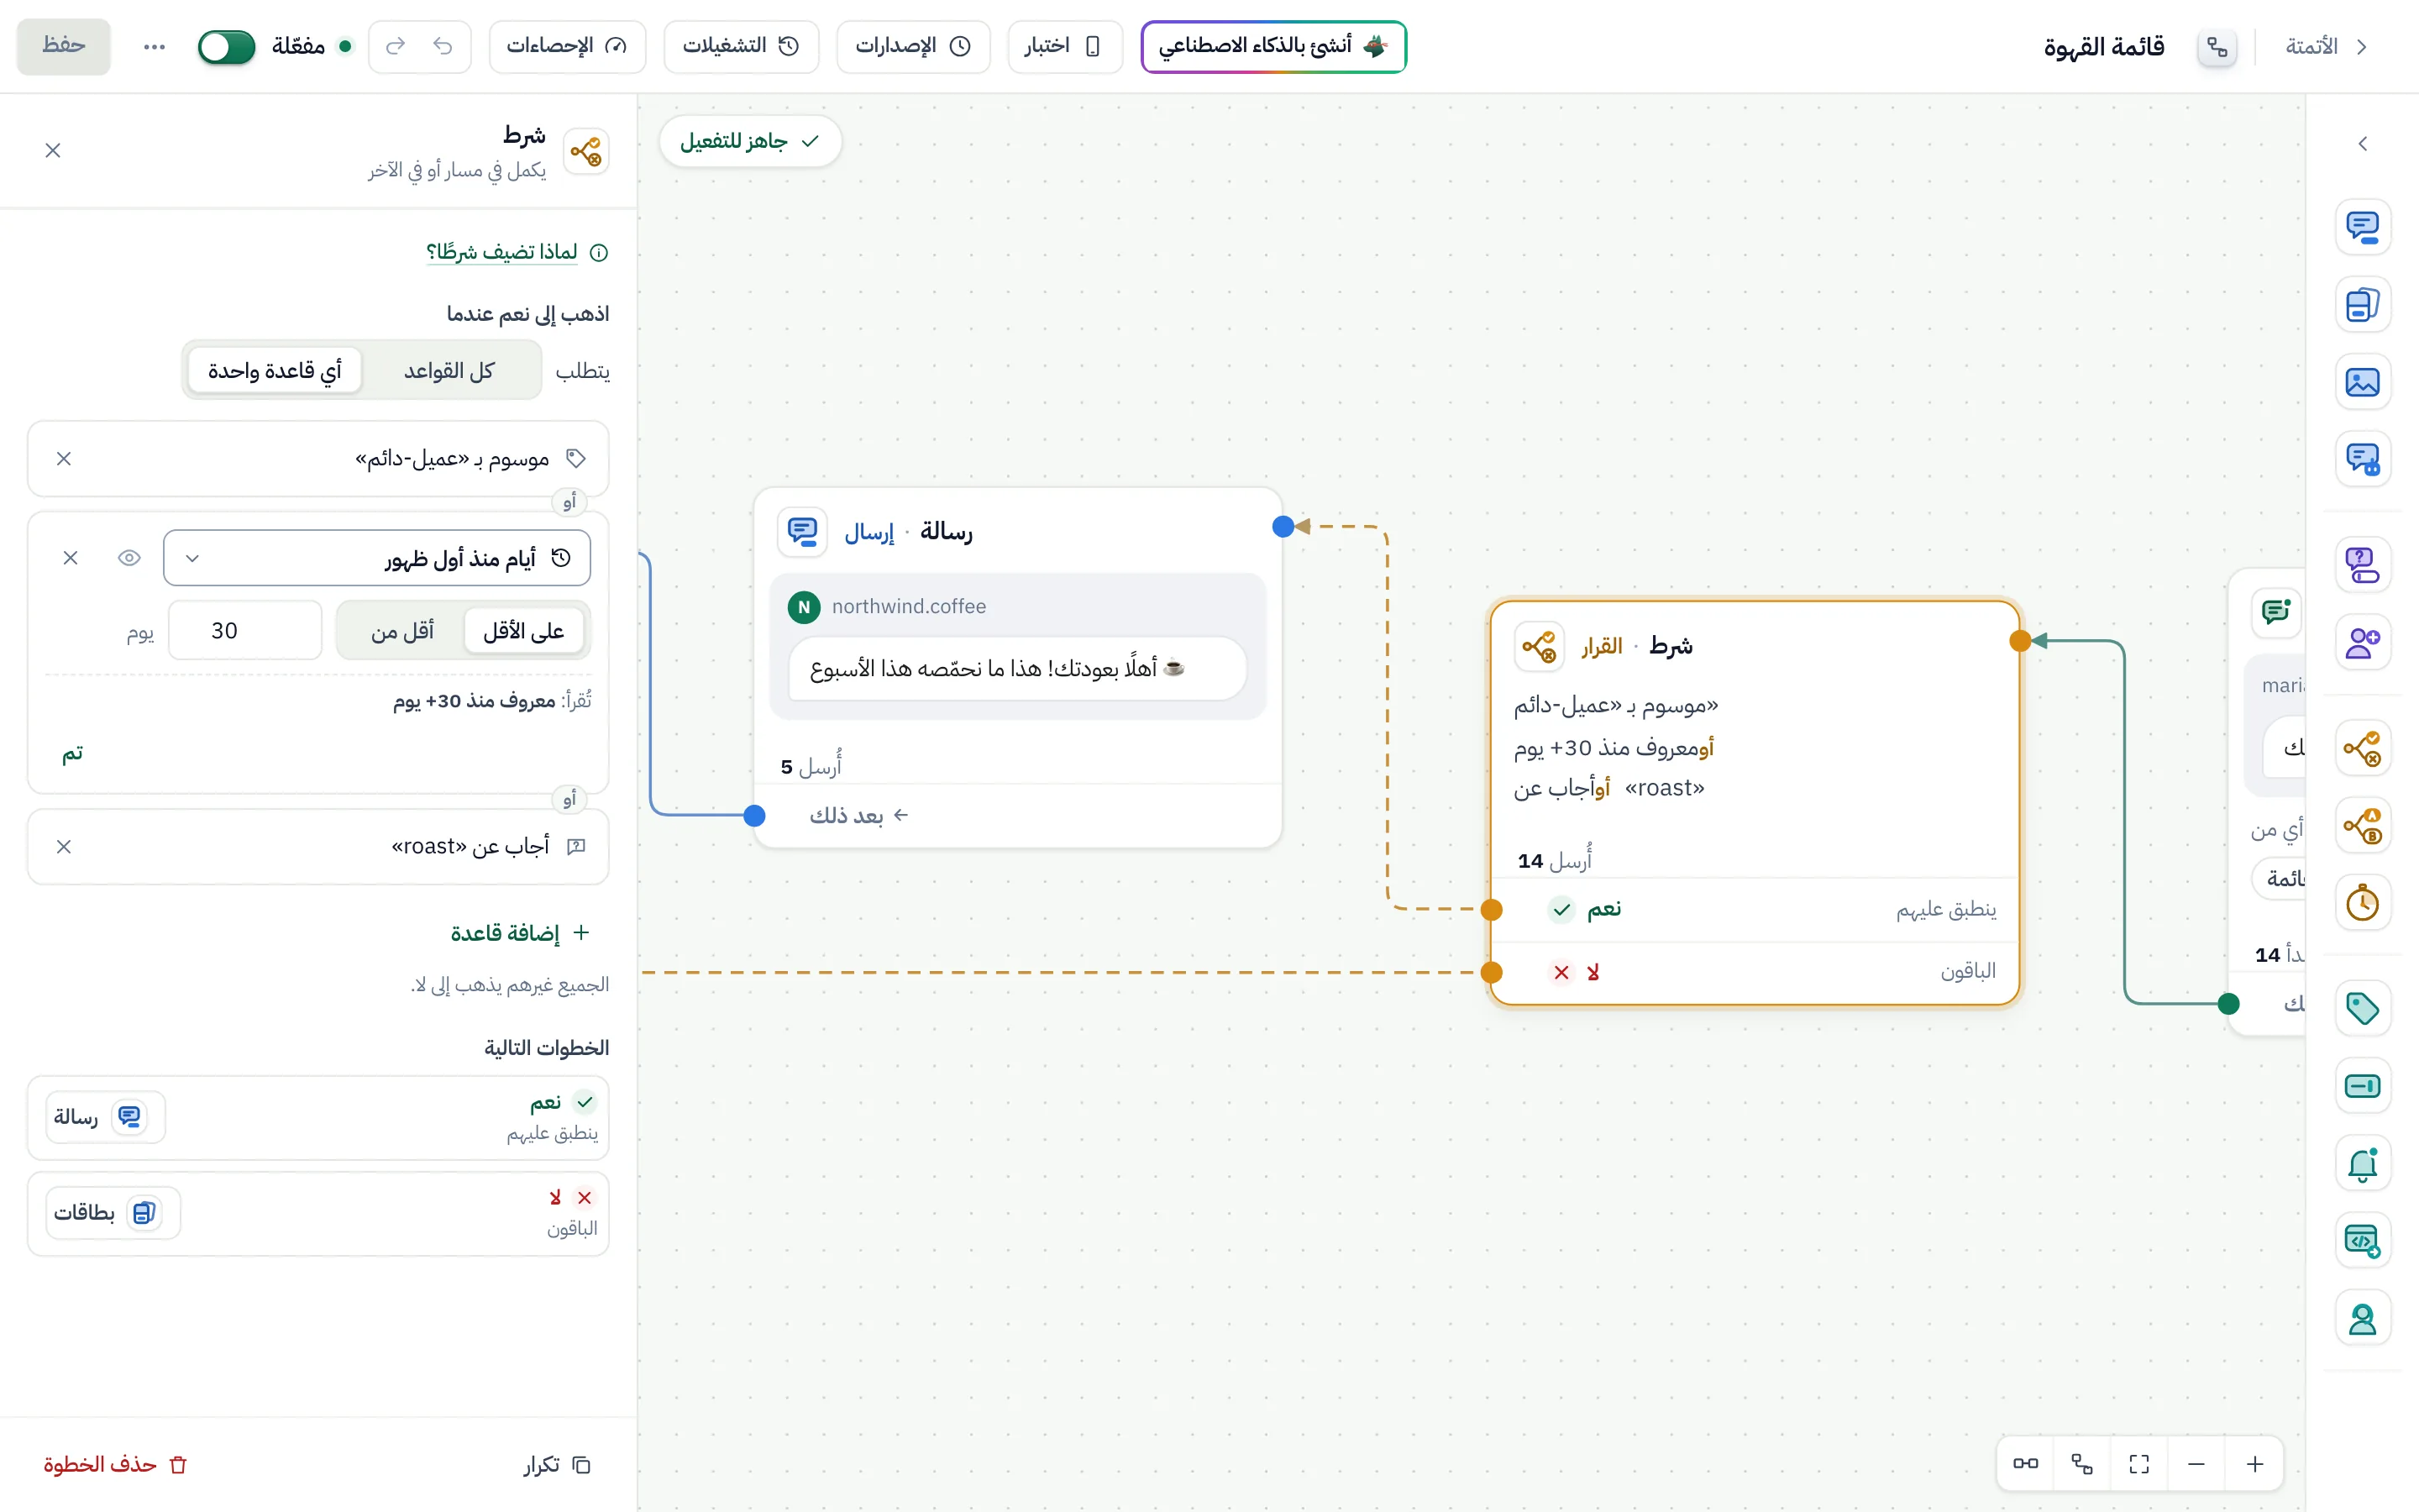The width and height of the screenshot is (2419, 1512).
Task: Open the الإصدارات tab
Action: pyautogui.click(x=913, y=46)
